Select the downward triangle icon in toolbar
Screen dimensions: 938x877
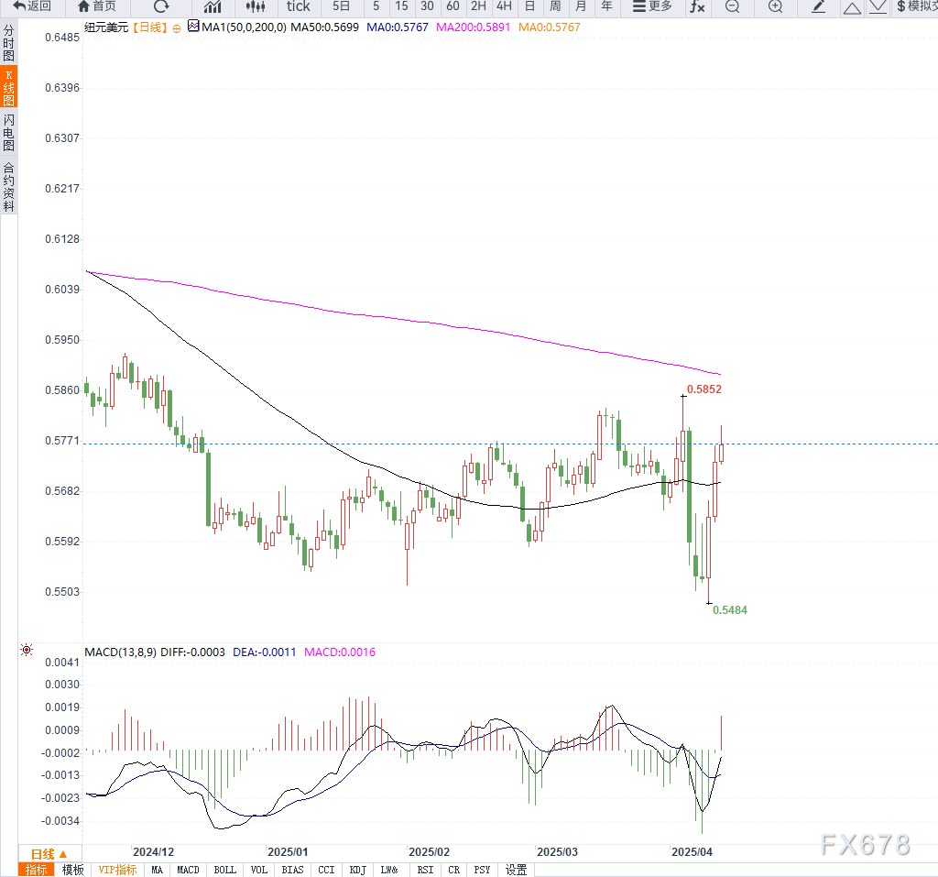tap(878, 6)
